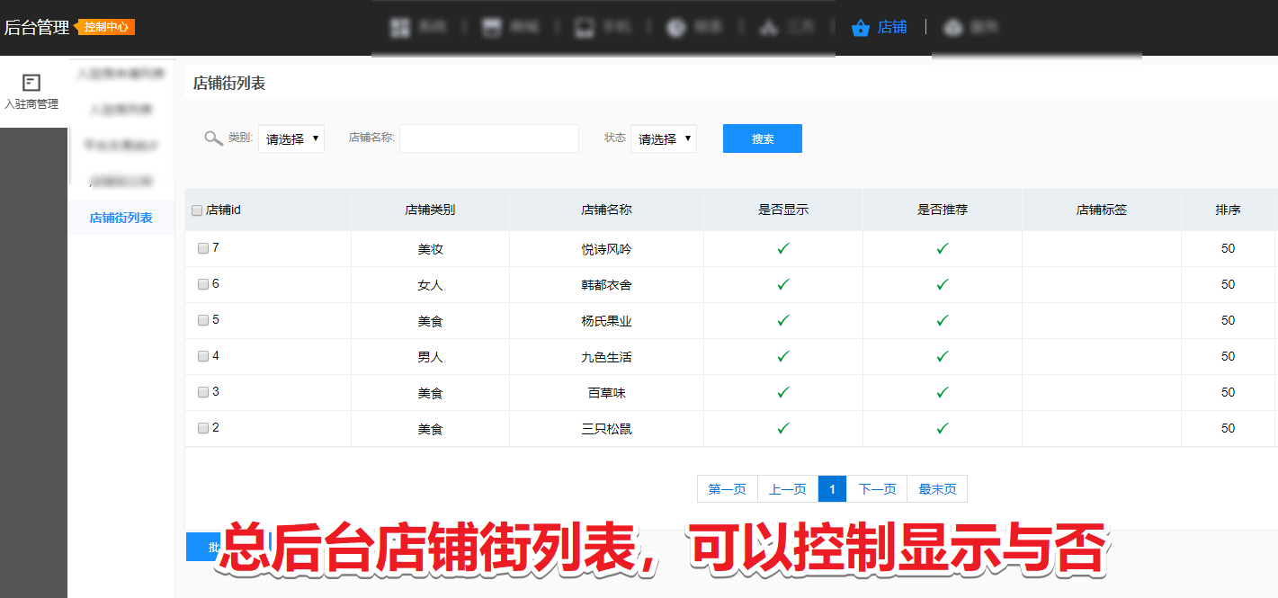Go to 上一页 in pagination
The width and height of the screenshot is (1278, 598).
788,489
